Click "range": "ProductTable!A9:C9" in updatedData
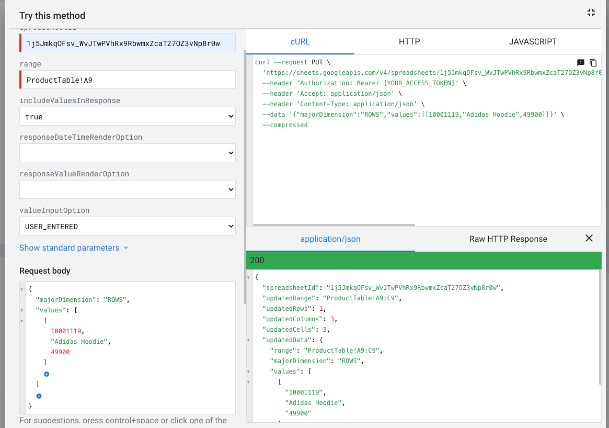609x428 pixels. [x=326, y=351]
